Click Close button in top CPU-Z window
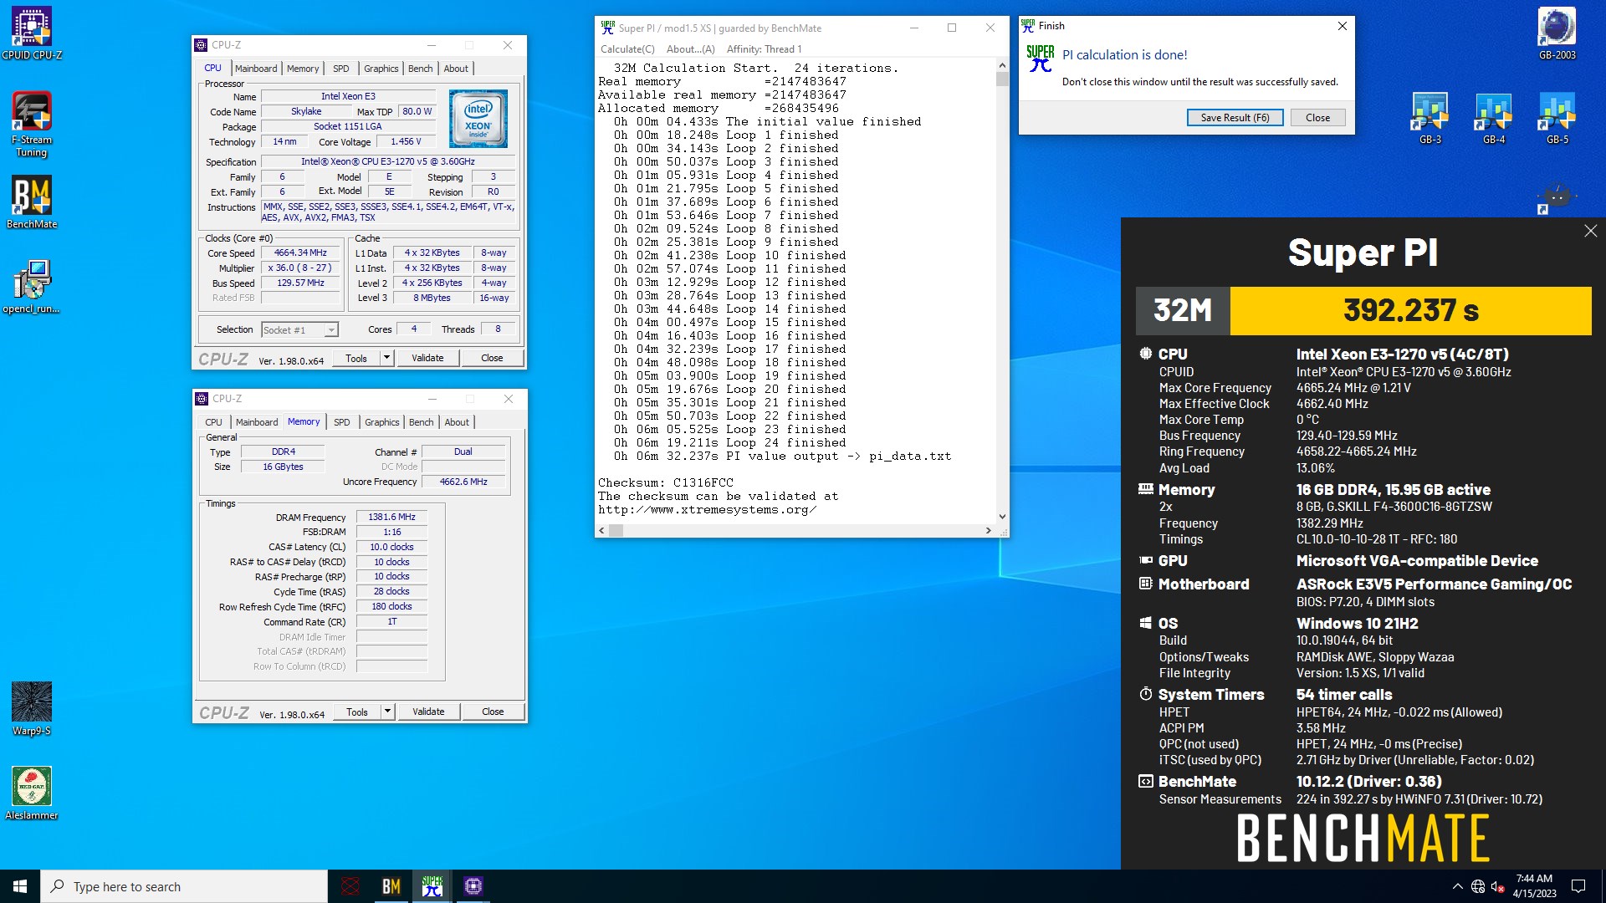The width and height of the screenshot is (1606, 903). pyautogui.click(x=492, y=358)
